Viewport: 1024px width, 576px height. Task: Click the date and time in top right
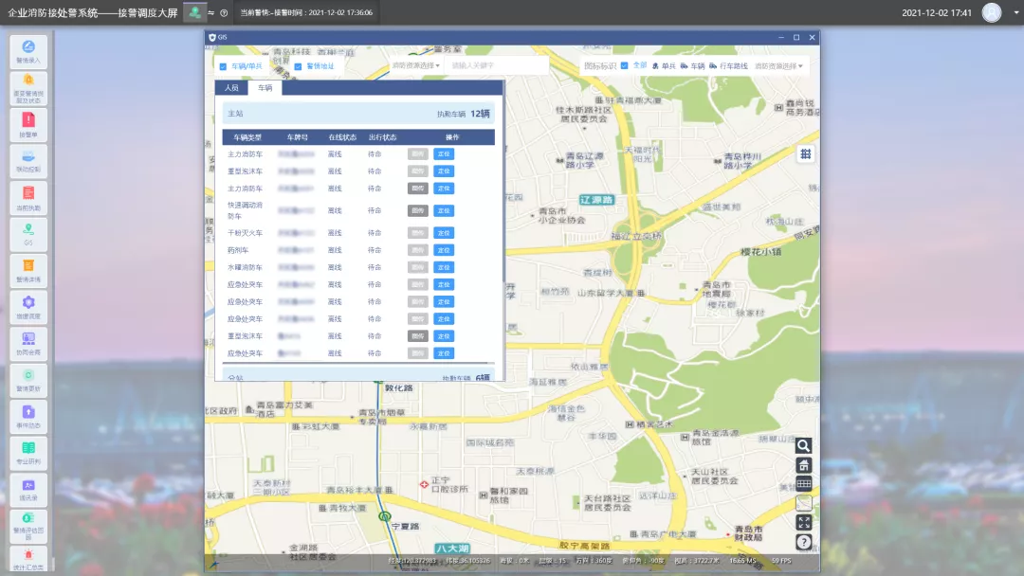[937, 13]
